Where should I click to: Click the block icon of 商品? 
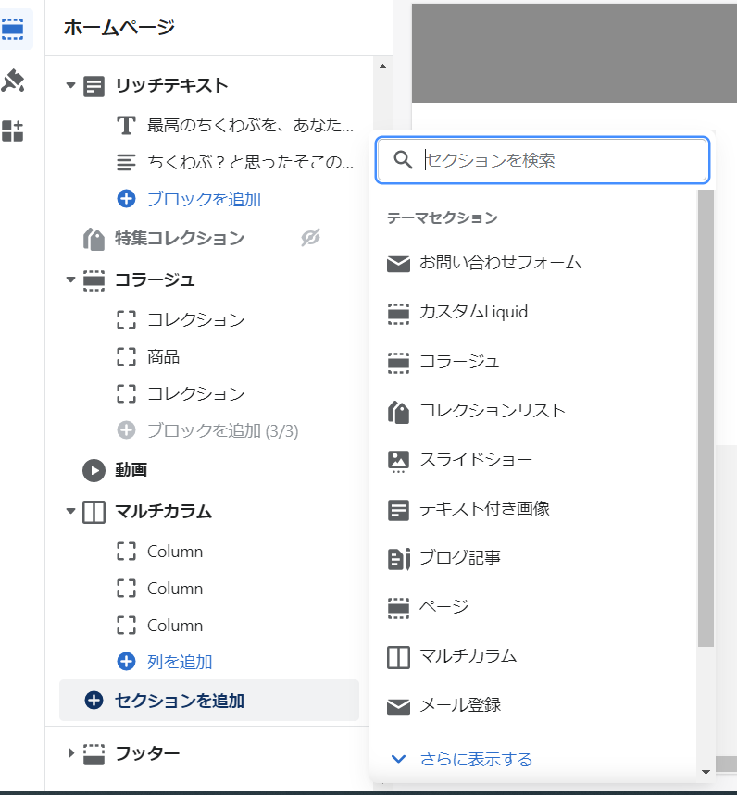point(126,357)
